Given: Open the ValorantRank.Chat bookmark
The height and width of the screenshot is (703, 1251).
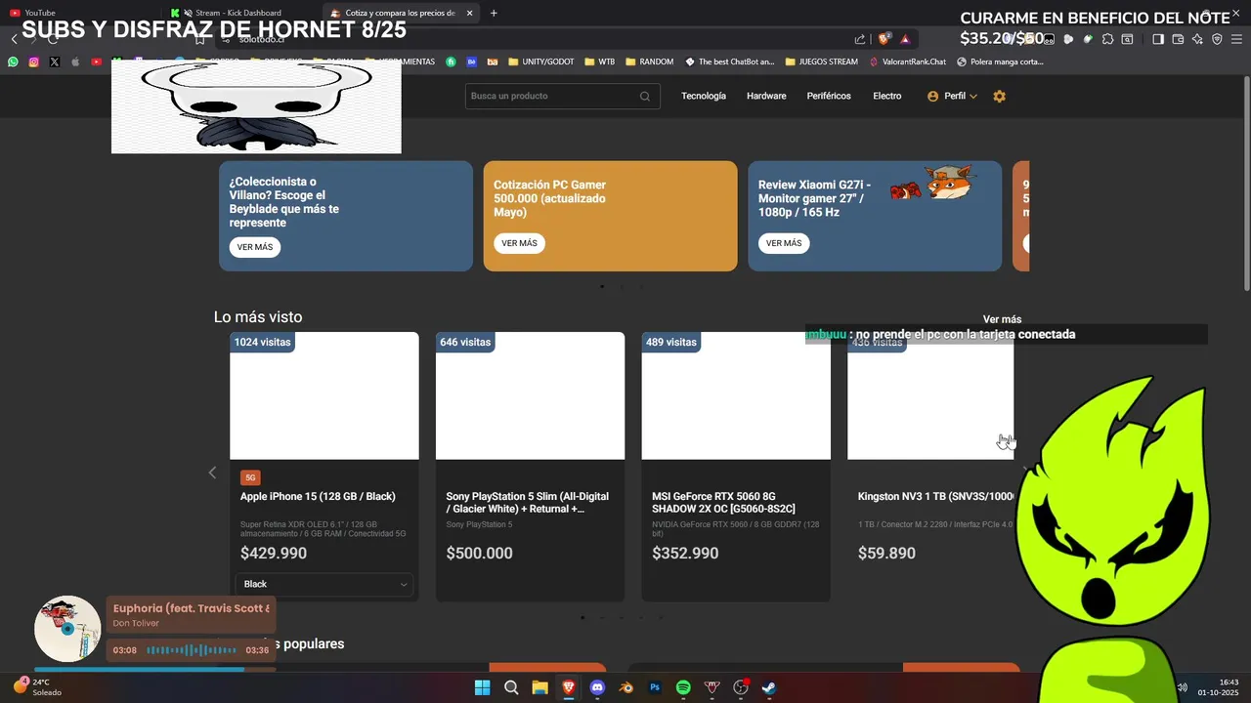Looking at the screenshot, I should pyautogui.click(x=906, y=62).
